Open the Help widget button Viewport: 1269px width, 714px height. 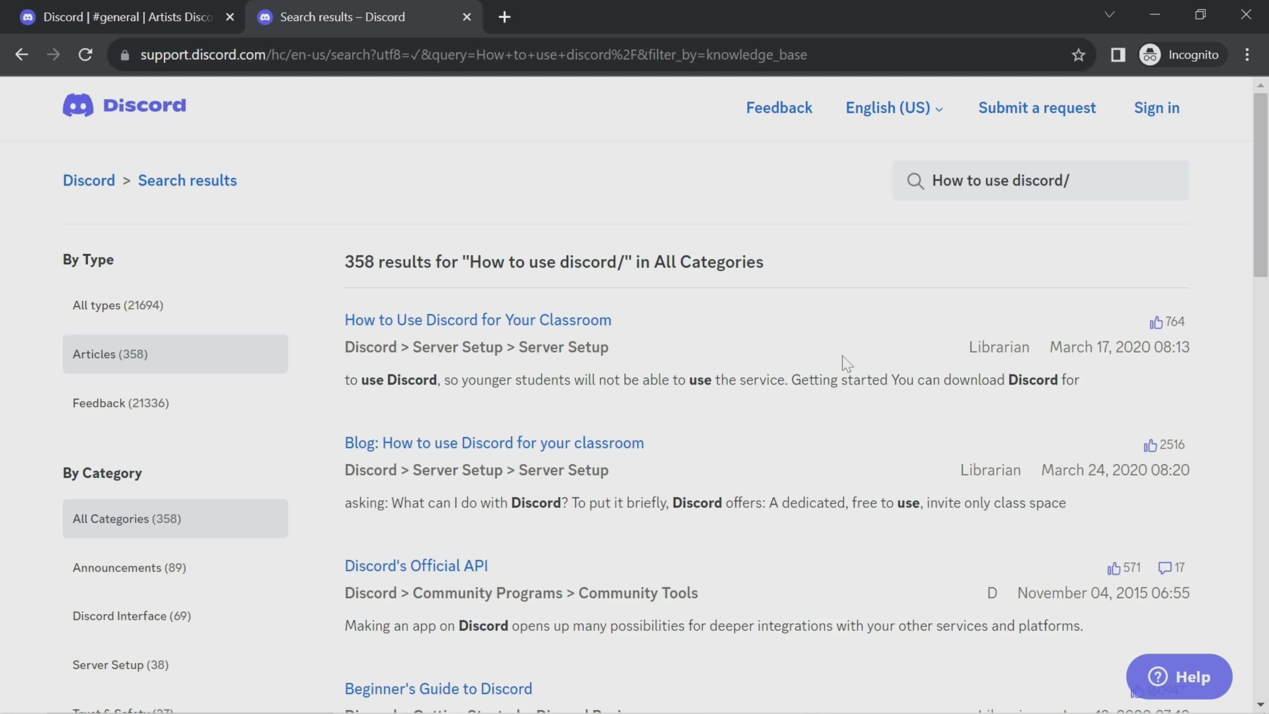[1179, 677]
